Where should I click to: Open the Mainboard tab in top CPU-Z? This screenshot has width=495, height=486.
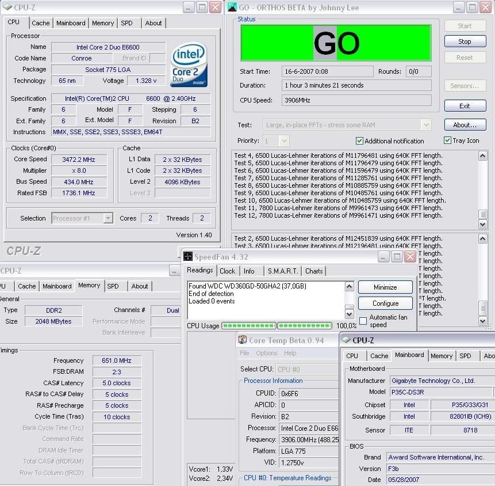(x=71, y=23)
